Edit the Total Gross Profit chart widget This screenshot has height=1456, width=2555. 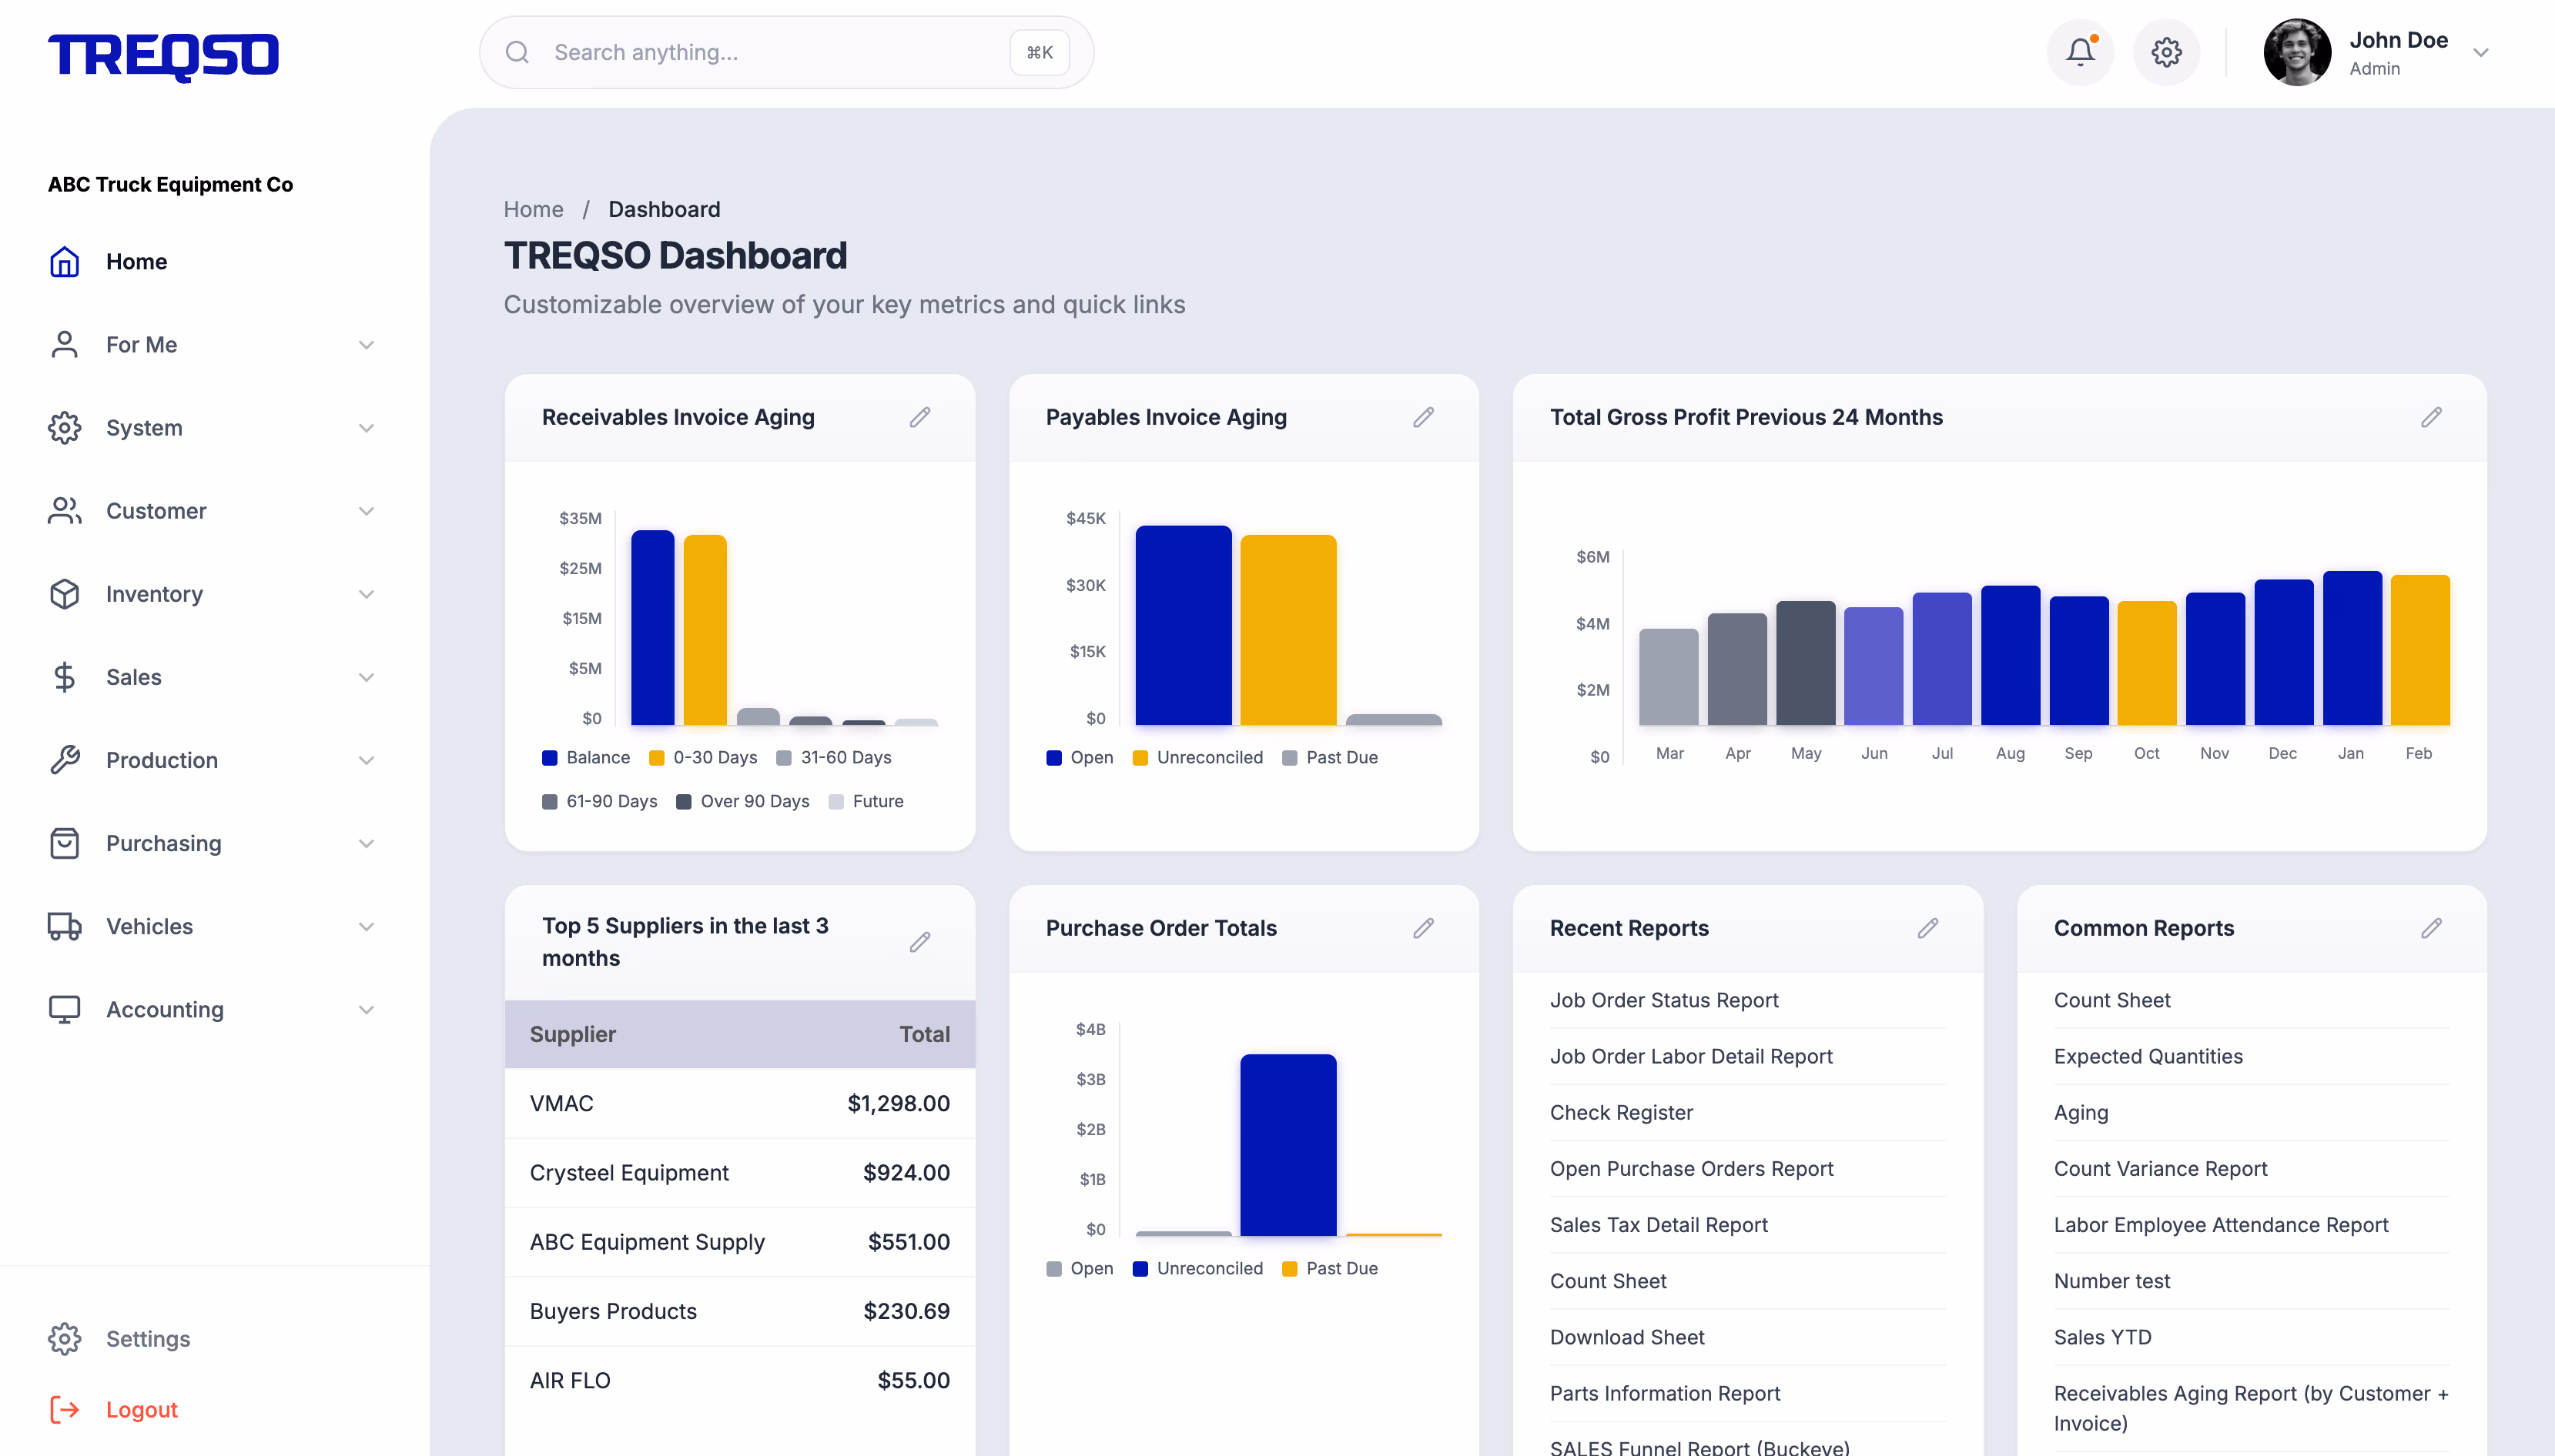[x=2431, y=417]
